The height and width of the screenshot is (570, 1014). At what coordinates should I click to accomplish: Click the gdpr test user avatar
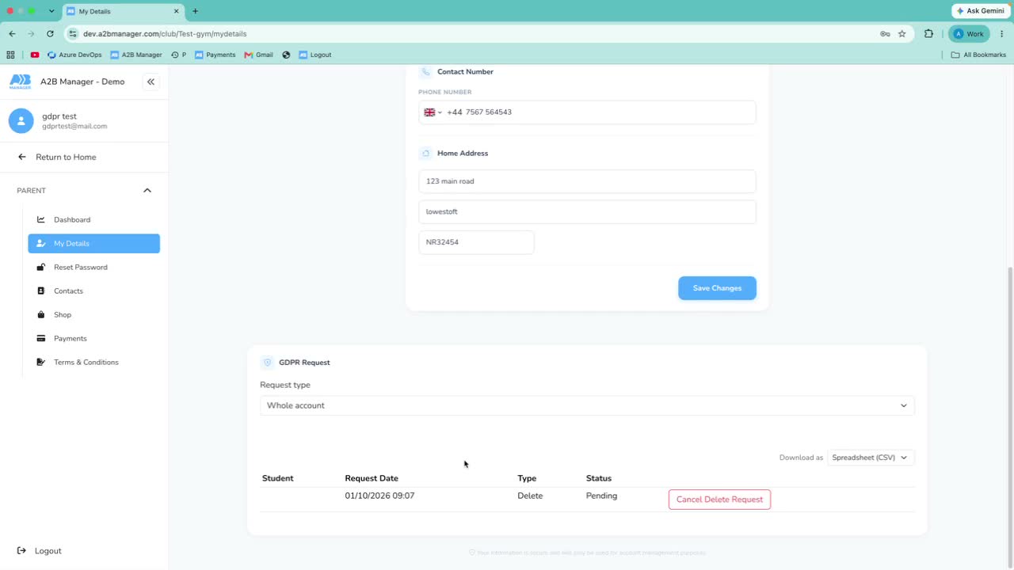pos(21,120)
